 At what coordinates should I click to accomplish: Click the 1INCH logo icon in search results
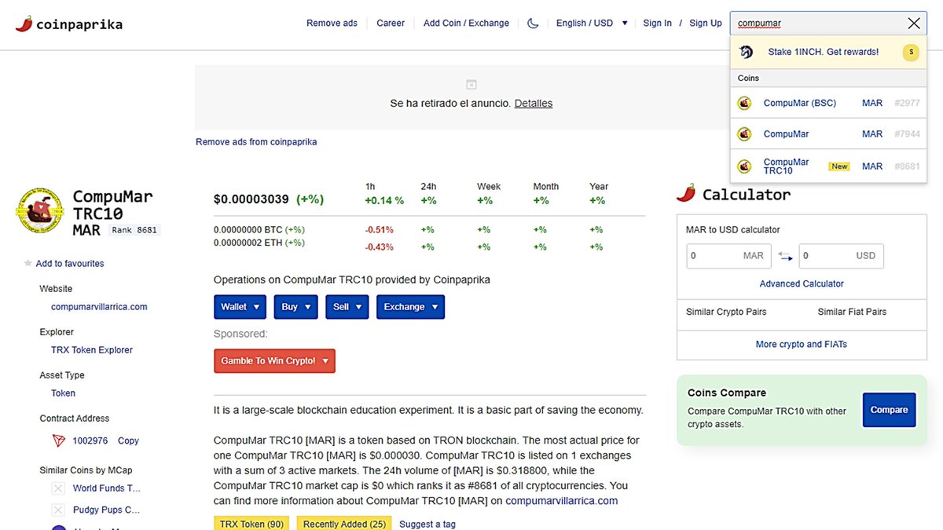point(746,52)
